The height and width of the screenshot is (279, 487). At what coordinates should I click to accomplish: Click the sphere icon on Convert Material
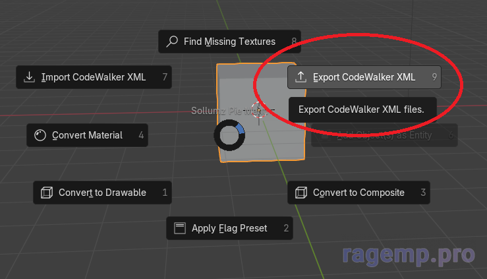click(40, 135)
